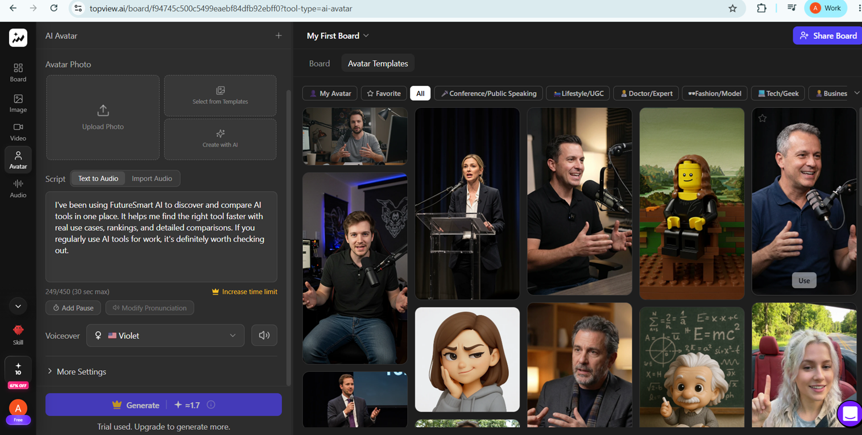Image resolution: width=862 pixels, height=435 pixels.
Task: Click the 67% OFF badge
Action: click(x=18, y=386)
